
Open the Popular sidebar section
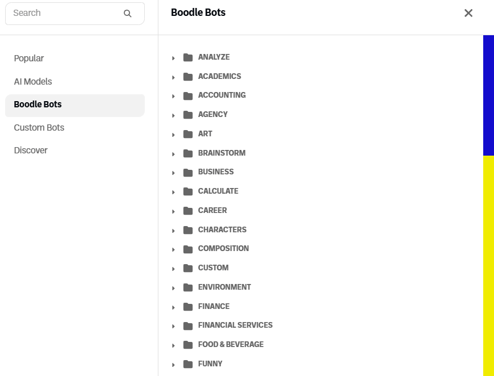29,59
